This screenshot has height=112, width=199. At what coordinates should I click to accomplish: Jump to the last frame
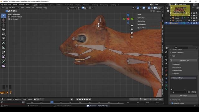pos(90,99)
